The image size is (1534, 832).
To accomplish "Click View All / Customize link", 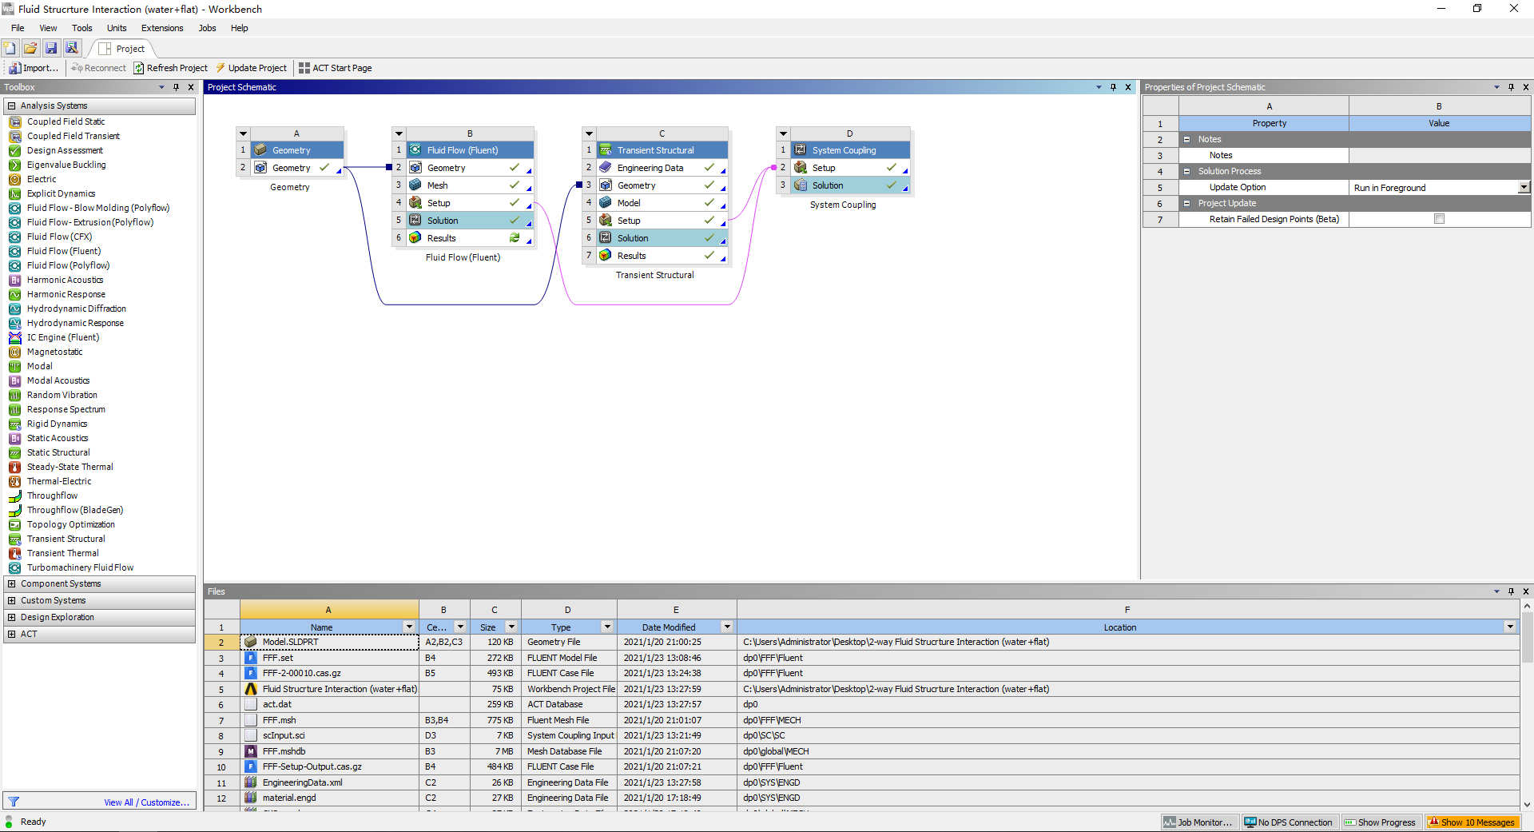I will click(146, 802).
